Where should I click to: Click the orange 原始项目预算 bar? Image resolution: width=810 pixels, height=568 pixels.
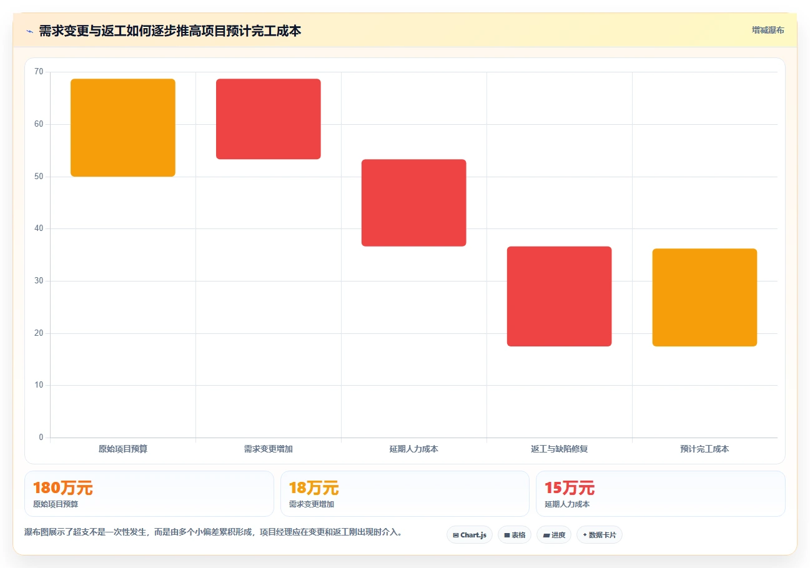123,128
